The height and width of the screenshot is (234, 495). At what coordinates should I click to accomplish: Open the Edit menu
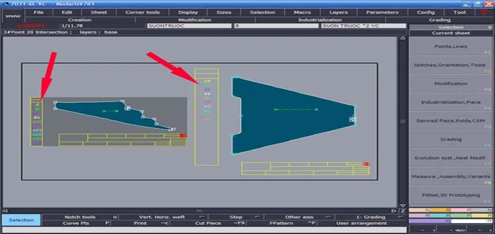(66, 12)
